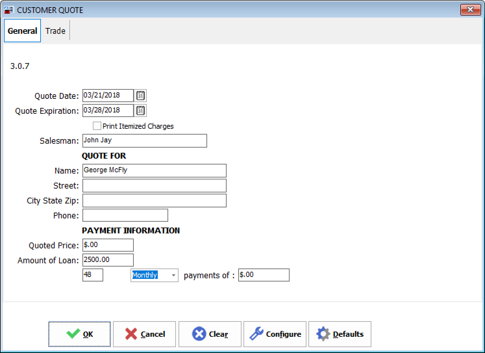Screen dimensions: 485x353
Task: Click the Customer Quote app icon in title bar
Action: pyautogui.click(x=9, y=10)
